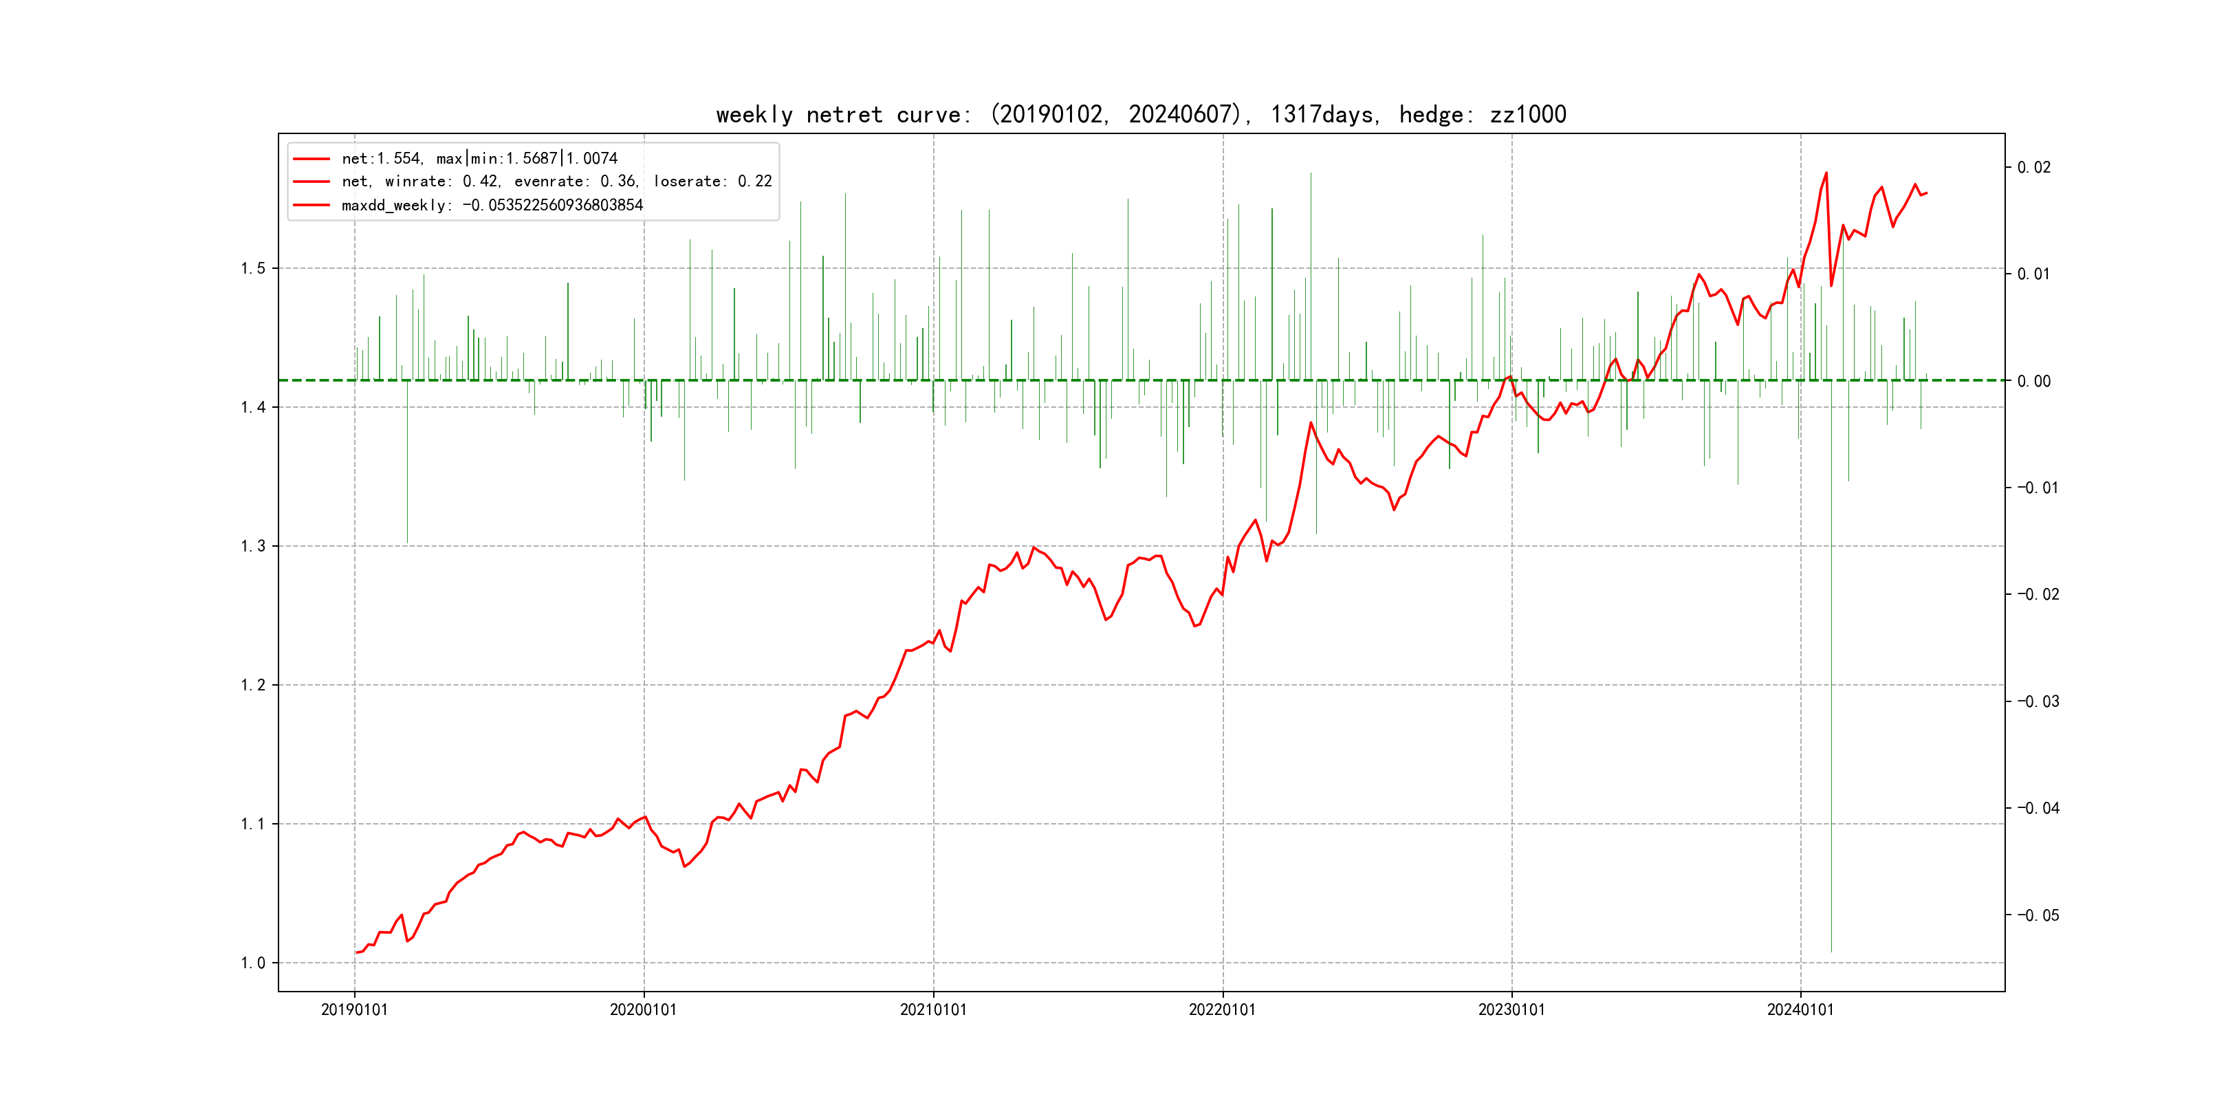Click the 0.00 right y-axis tick label
The width and height of the screenshot is (2228, 1114).
pos(2033,382)
